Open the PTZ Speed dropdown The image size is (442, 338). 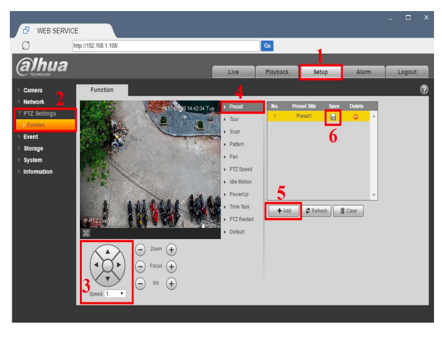[115, 294]
